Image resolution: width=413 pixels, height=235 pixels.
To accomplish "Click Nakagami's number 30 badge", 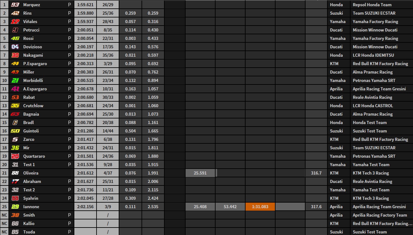I will coord(15,55).
